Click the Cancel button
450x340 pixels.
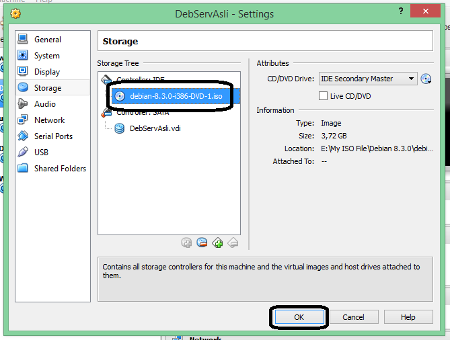pos(354,317)
